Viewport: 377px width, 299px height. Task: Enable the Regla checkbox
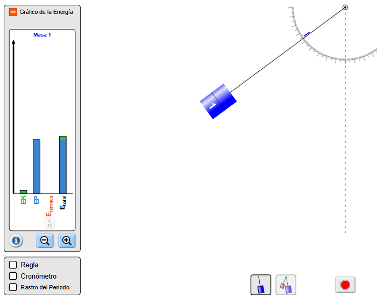click(13, 265)
